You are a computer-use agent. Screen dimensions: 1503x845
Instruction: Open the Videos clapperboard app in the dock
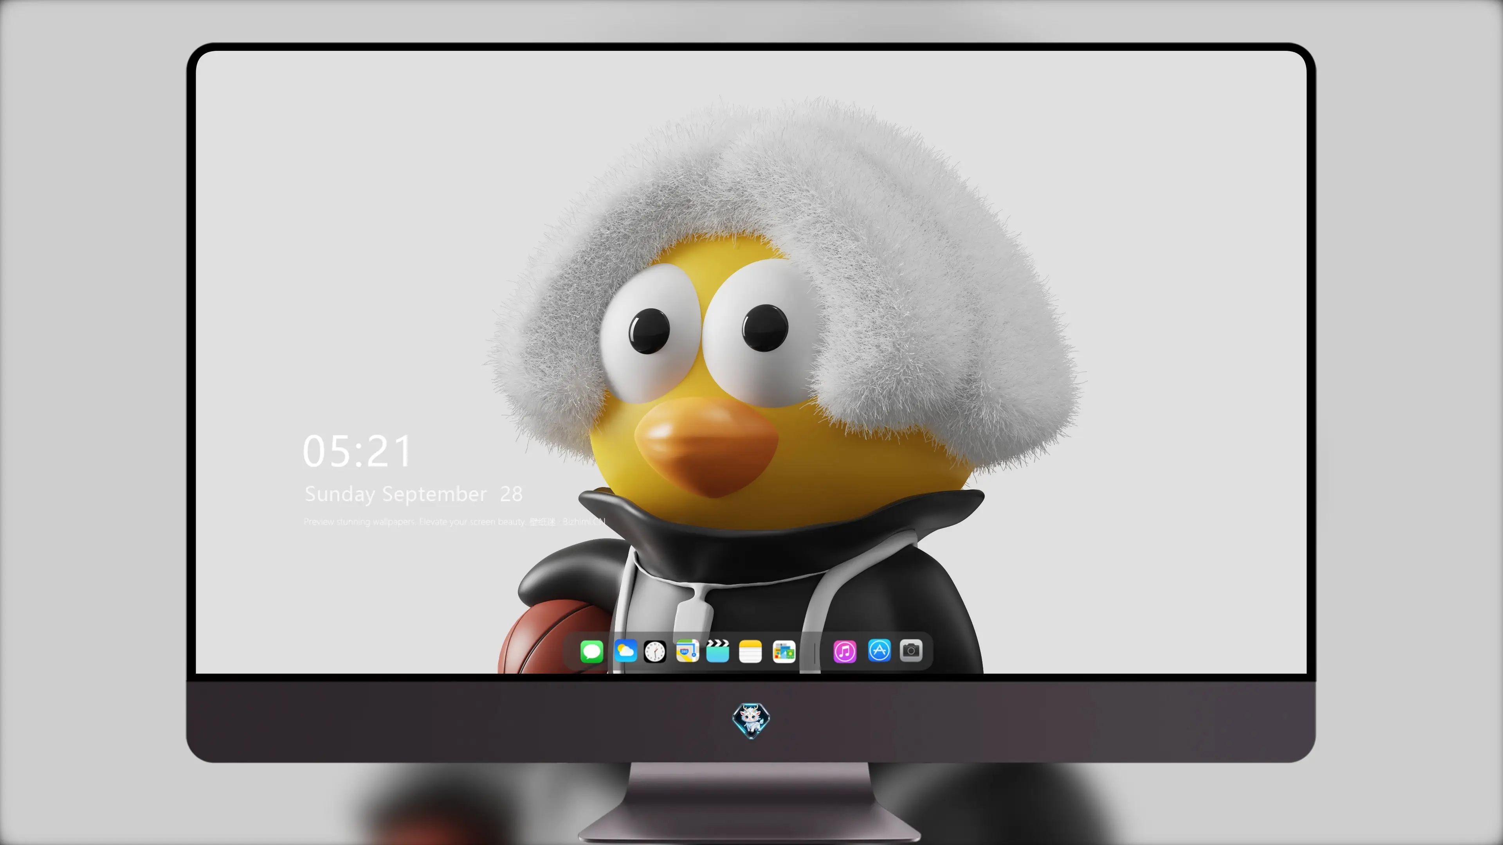click(718, 651)
